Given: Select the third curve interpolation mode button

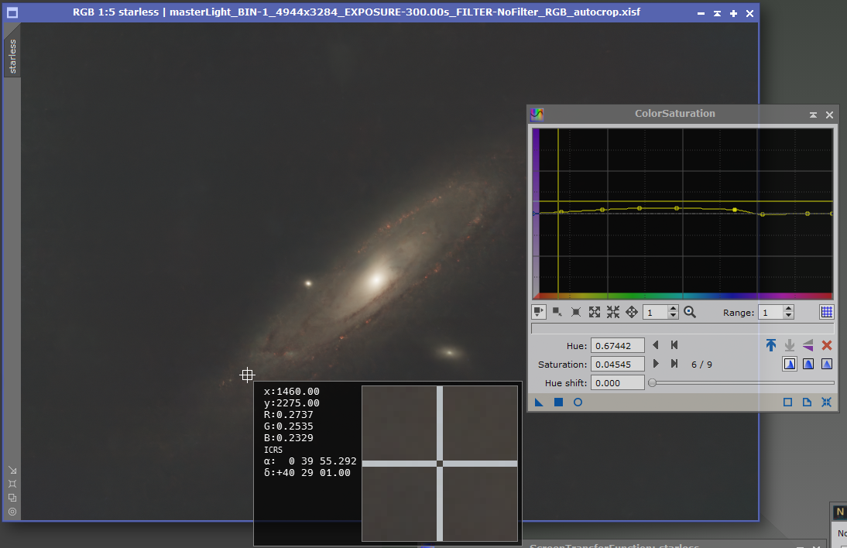Looking at the screenshot, I should pos(826,364).
